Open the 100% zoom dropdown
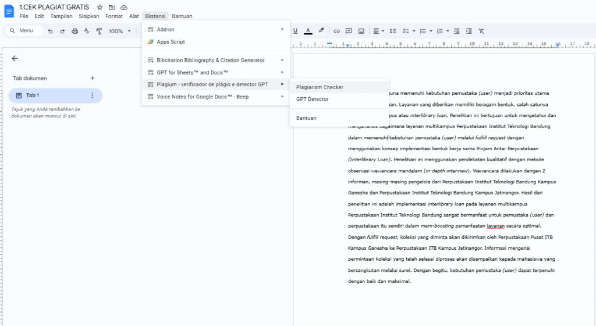The width and height of the screenshot is (596, 326). point(120,31)
